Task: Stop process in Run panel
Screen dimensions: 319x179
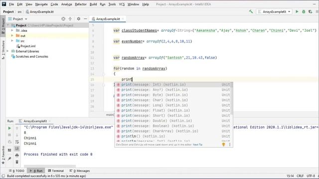Action: 9,135
